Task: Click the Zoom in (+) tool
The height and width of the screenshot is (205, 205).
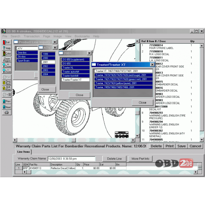Action: pos(7,65)
